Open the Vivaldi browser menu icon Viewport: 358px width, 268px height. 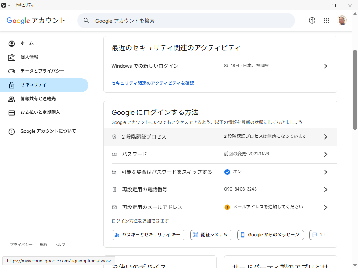[4, 6]
